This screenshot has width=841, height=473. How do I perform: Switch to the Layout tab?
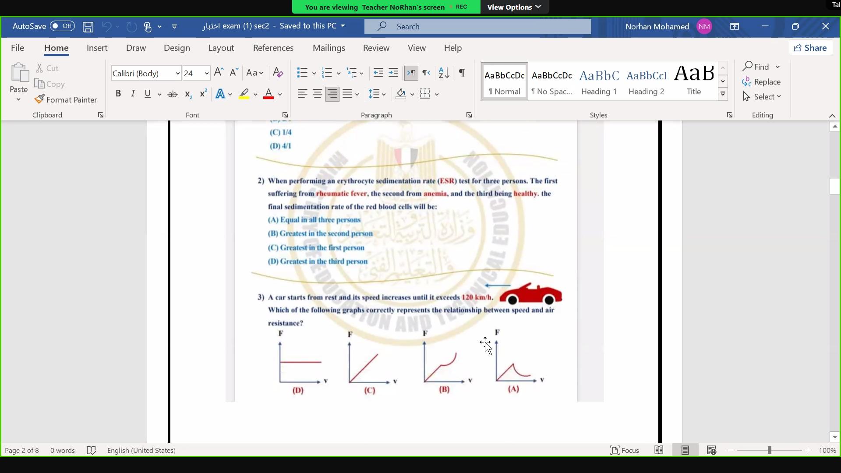221,48
